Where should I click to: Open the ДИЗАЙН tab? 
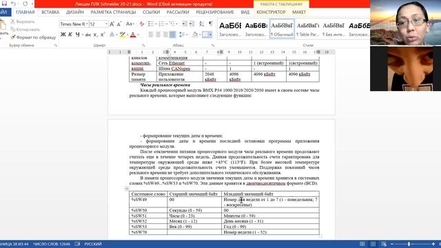coord(75,12)
